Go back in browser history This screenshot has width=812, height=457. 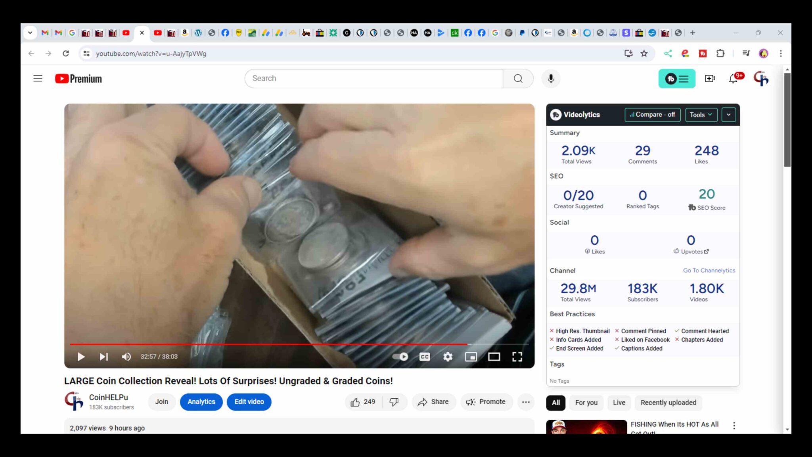(x=31, y=54)
